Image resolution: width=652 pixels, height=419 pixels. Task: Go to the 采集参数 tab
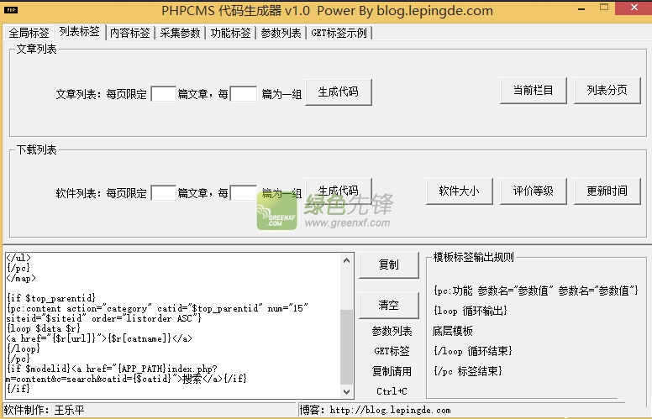(180, 33)
